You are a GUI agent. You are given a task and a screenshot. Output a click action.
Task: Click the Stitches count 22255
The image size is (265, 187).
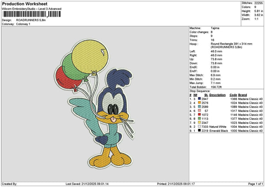[x=258, y=3]
